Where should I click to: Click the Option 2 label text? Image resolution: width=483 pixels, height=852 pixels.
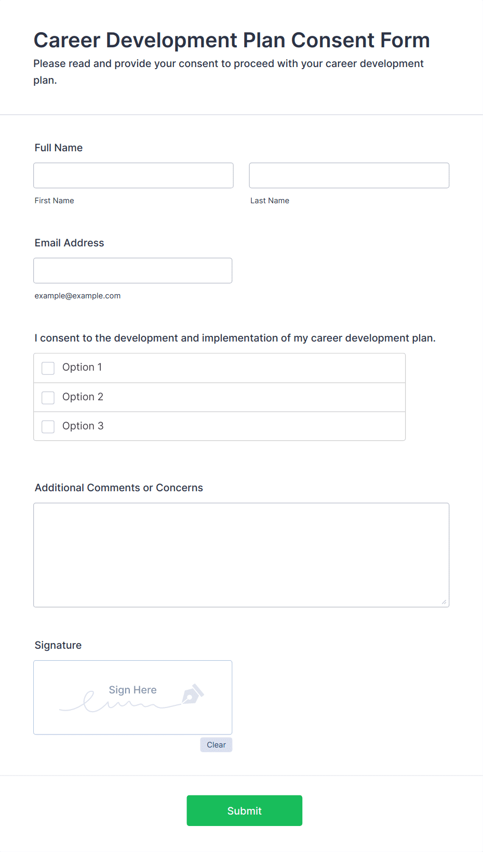click(x=83, y=397)
